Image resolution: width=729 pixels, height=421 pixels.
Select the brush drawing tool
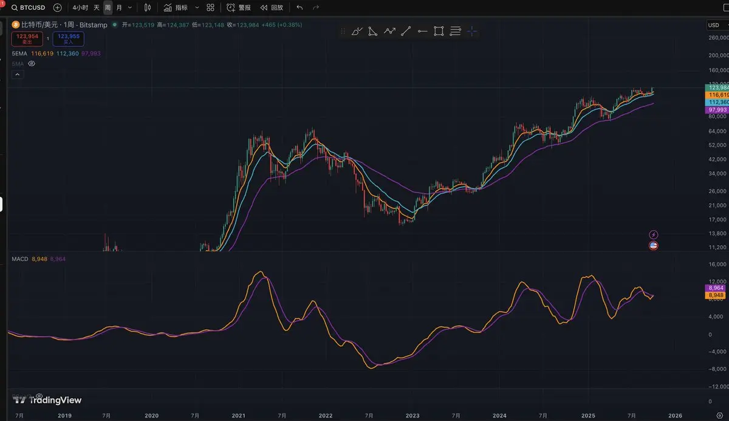[357, 32]
